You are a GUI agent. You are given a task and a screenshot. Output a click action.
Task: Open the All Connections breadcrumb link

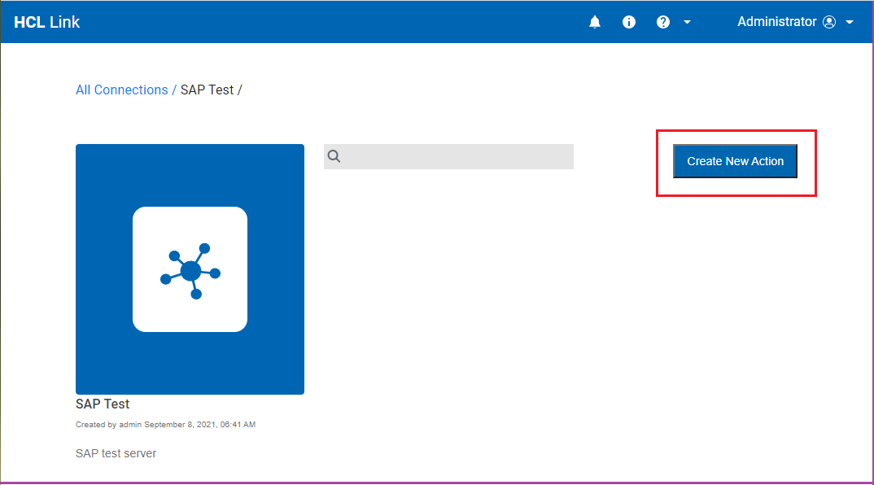tap(121, 90)
